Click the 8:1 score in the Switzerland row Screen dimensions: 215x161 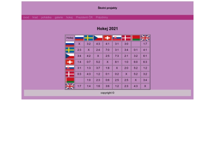(x=117, y=62)
